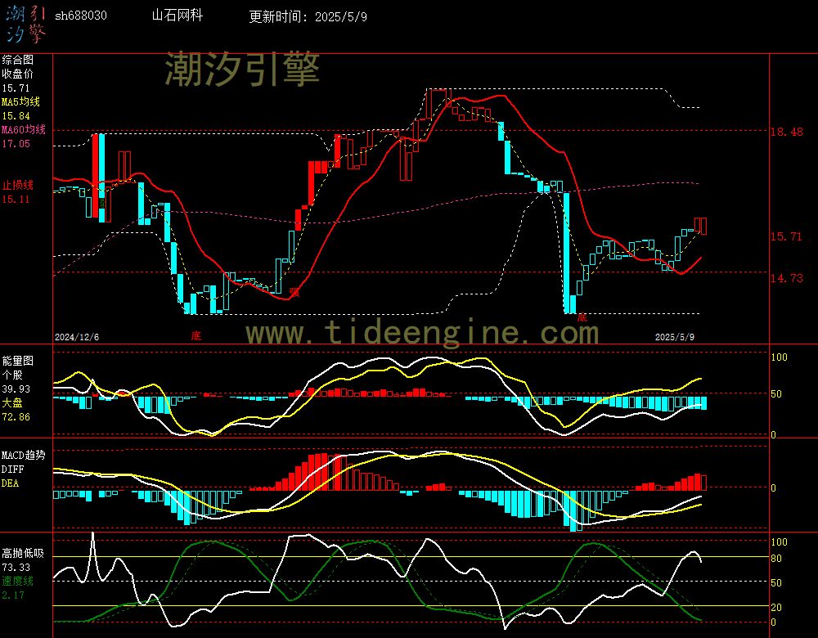The image size is (818, 638).
Task: Select the 高抛低吸 panel title
Action: coord(23,553)
